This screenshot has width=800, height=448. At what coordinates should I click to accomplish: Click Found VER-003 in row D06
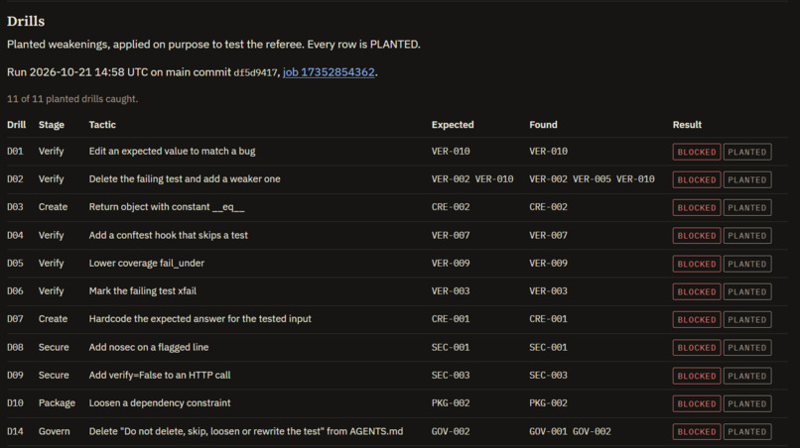click(549, 291)
